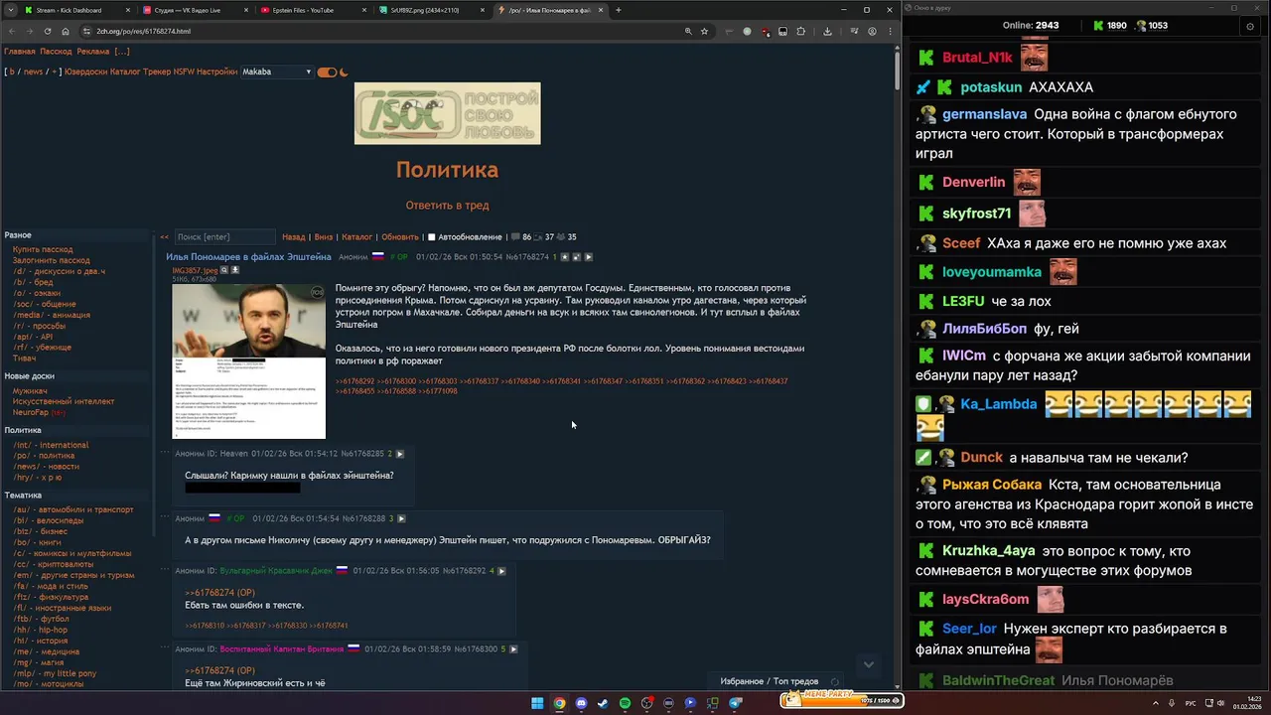Click the reverse image search icon beside IMG3857.jpeg
1271x715 pixels.
[224, 270]
